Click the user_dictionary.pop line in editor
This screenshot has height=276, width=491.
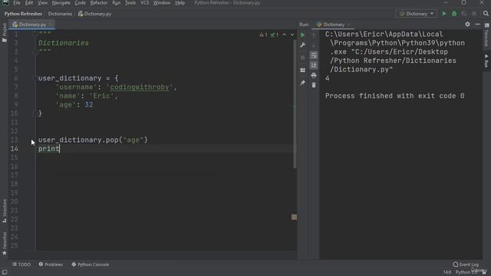coord(93,140)
